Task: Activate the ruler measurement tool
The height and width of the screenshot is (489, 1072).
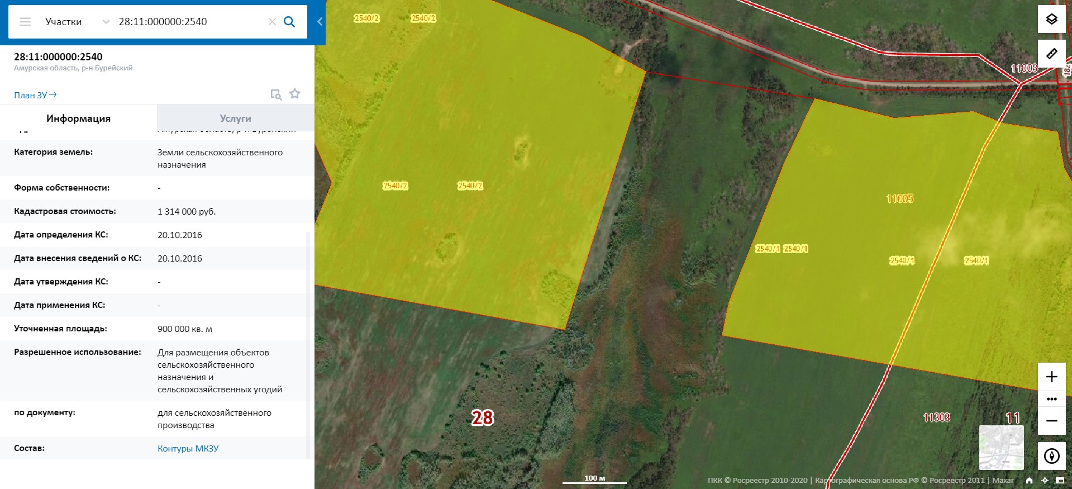Action: click(x=1051, y=54)
